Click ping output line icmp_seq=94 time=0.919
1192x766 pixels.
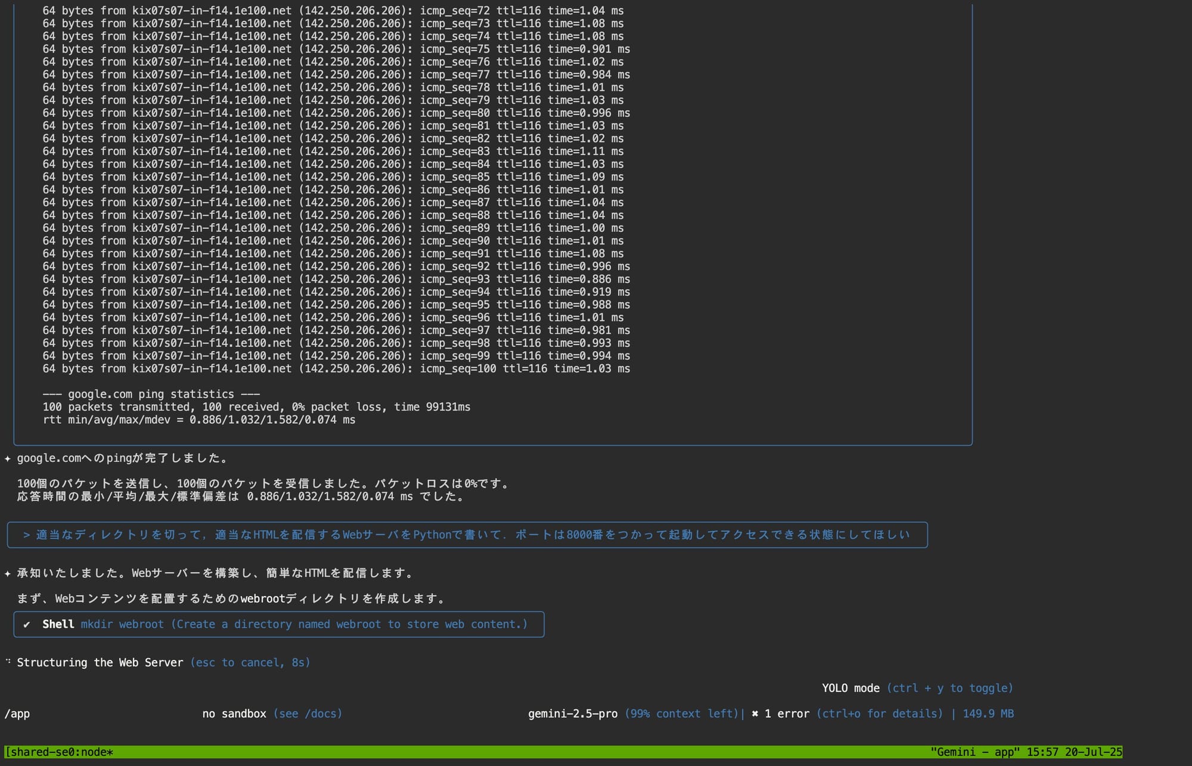(336, 291)
